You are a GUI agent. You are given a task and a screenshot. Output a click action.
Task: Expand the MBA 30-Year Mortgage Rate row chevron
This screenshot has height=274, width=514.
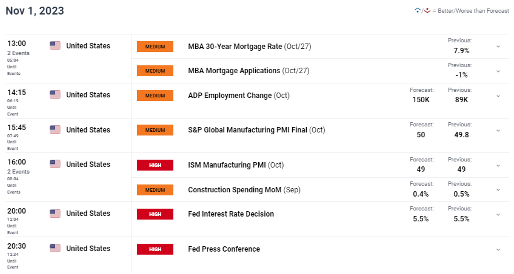point(498,47)
